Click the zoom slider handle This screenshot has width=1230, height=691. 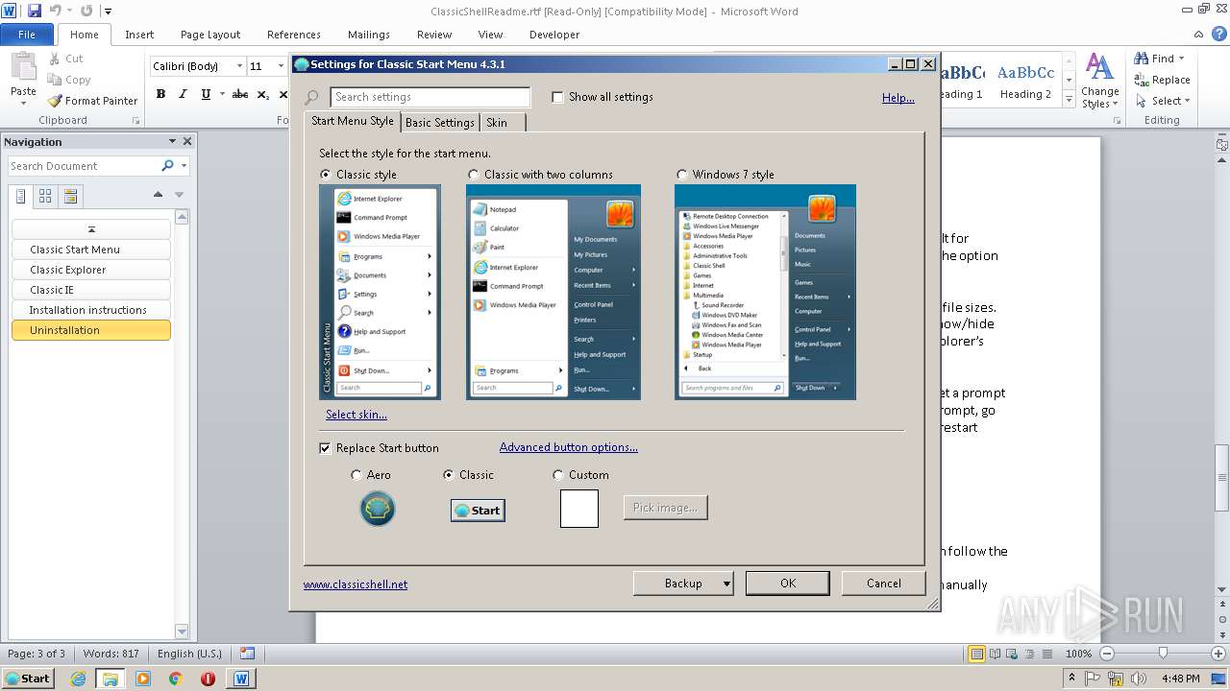pos(1163,654)
